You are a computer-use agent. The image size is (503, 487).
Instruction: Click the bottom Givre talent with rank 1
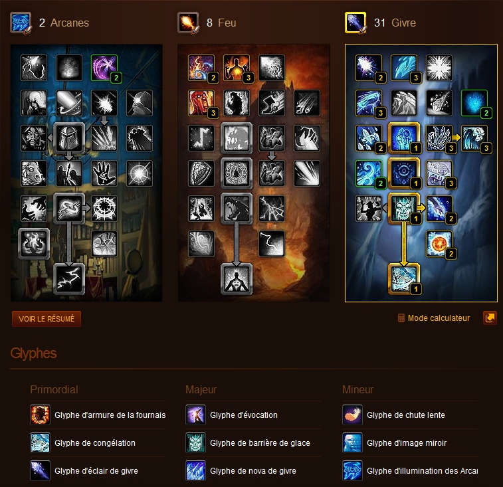coord(404,279)
